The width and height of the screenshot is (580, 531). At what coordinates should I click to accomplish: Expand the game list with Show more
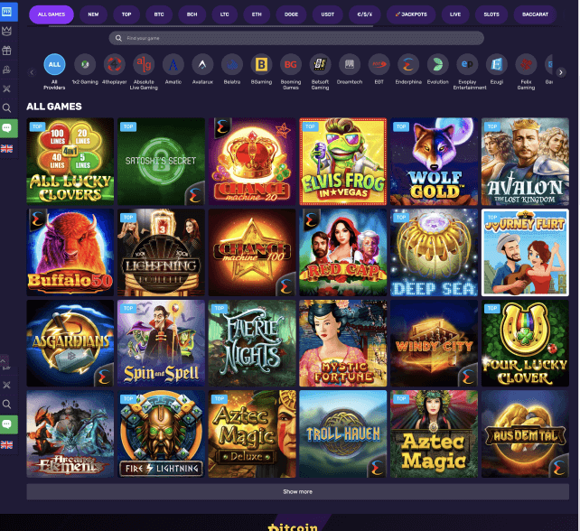298,492
